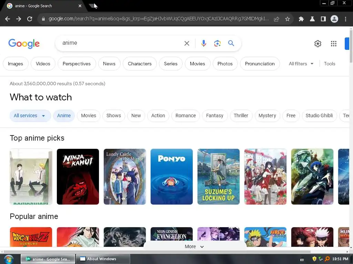Toggle the browser side panel
Viewport: 353px width, 264px height.
click(323, 19)
